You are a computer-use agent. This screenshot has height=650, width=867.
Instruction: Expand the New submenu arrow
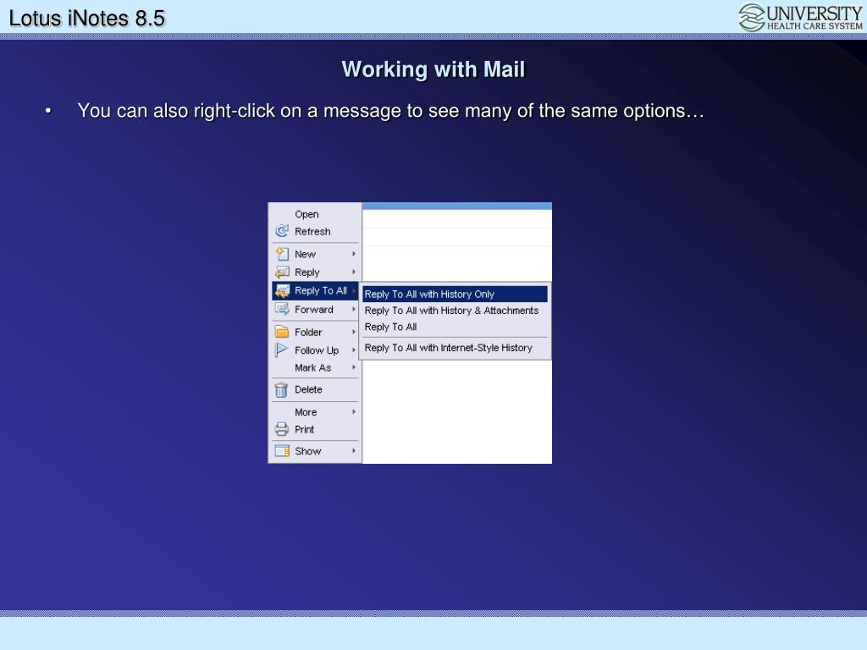tap(354, 254)
